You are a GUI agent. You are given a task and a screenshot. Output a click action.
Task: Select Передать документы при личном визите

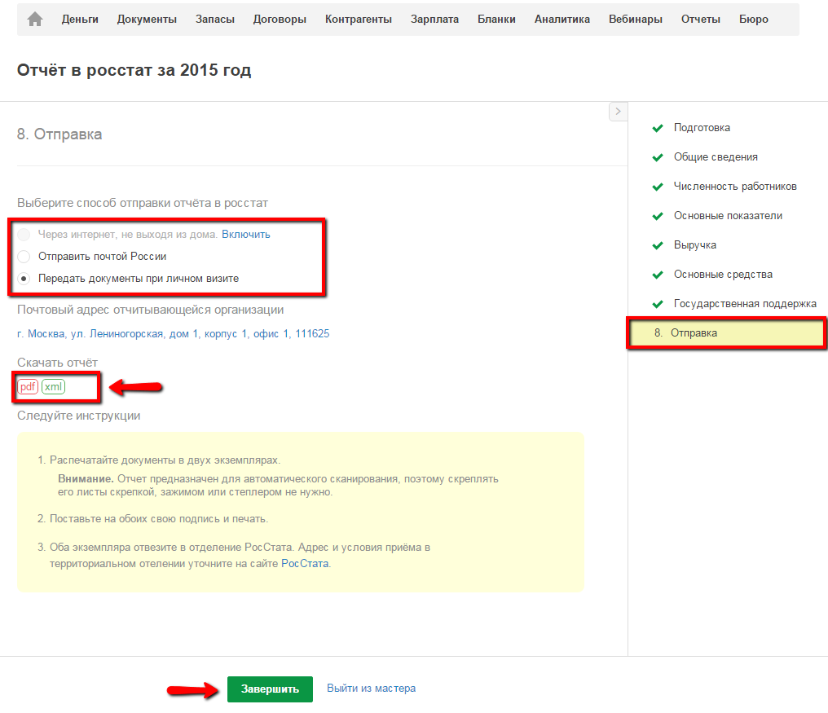(x=24, y=279)
